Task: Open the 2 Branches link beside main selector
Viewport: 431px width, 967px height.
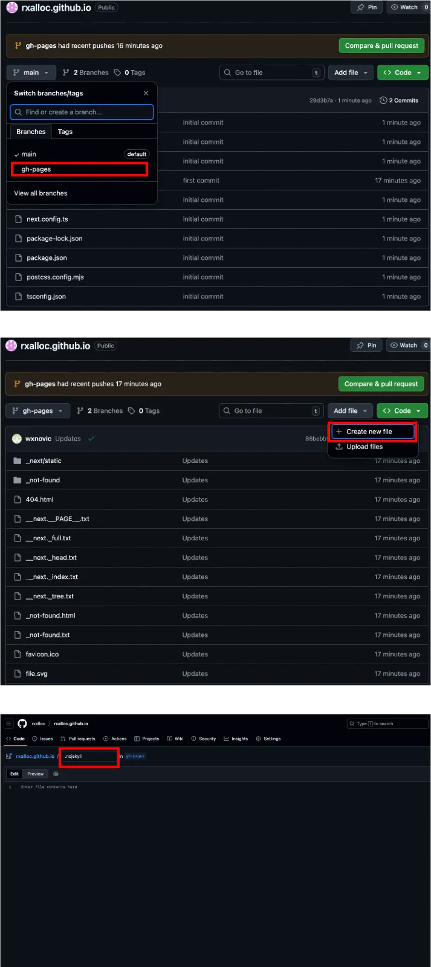Action: coord(86,73)
